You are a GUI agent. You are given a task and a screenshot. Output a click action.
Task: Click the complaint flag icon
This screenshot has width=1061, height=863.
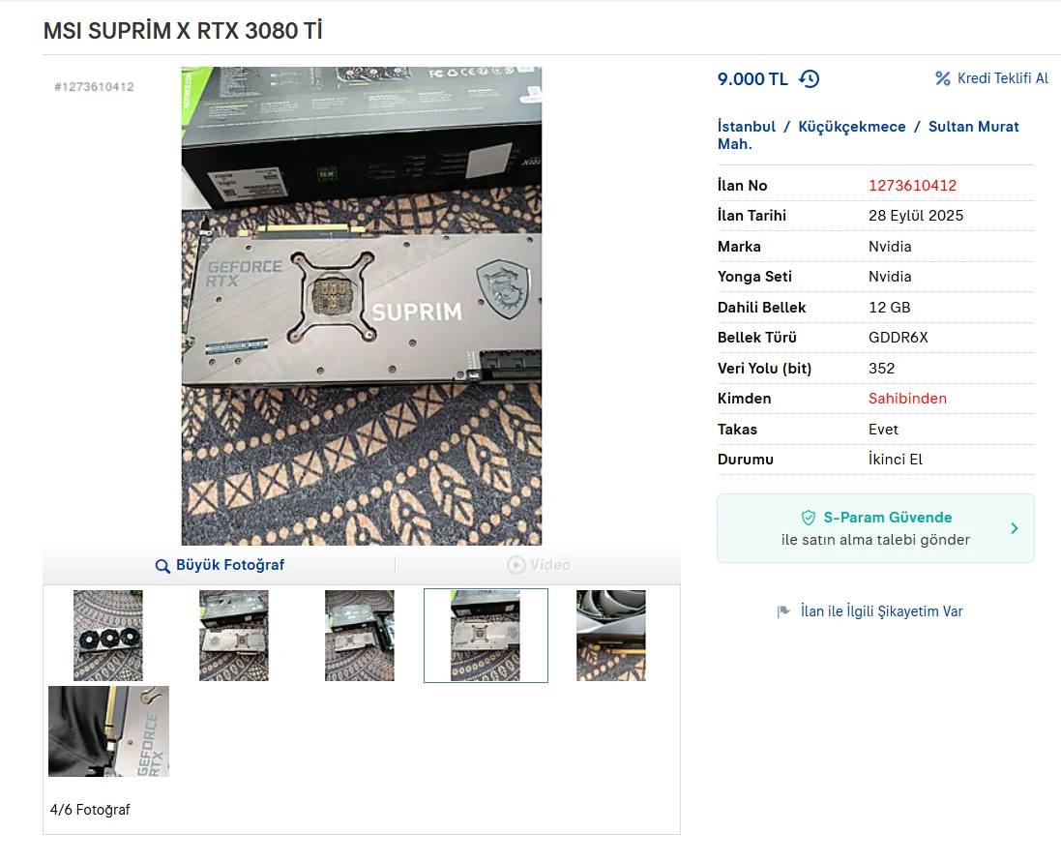coord(783,611)
